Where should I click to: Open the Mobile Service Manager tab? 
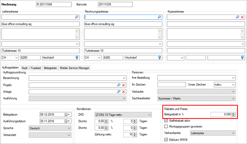[74, 68]
